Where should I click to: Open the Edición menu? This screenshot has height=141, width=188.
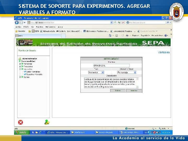point(26,27)
